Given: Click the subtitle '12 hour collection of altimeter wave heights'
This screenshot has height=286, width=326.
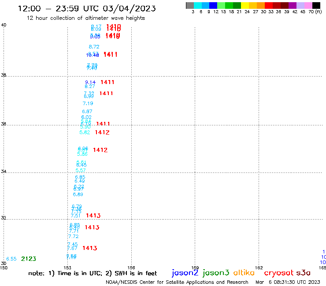Looking at the screenshot, I should tap(85, 18).
